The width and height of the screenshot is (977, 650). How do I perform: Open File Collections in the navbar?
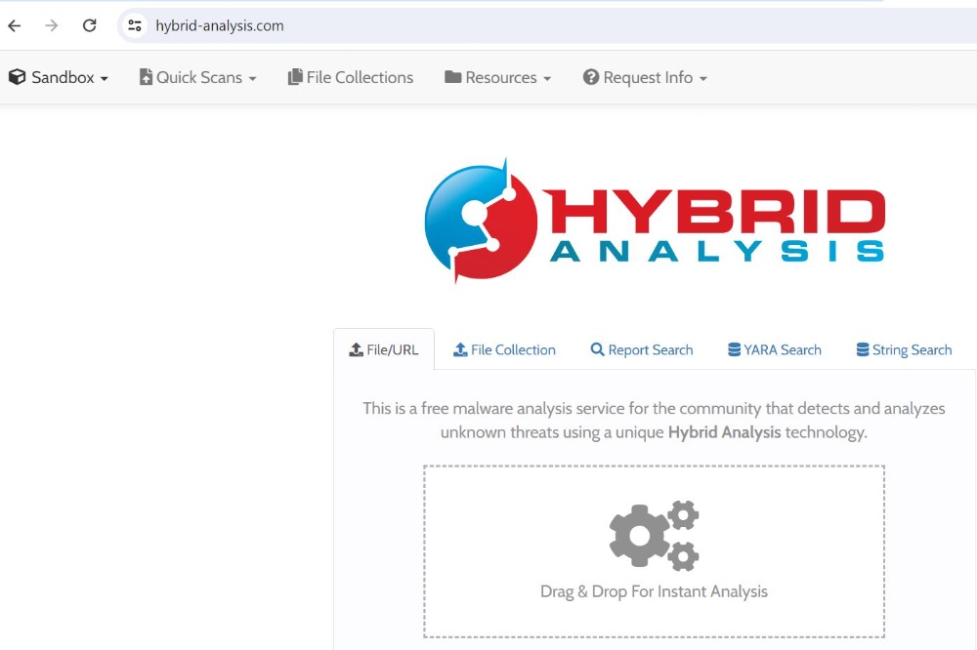tap(351, 78)
